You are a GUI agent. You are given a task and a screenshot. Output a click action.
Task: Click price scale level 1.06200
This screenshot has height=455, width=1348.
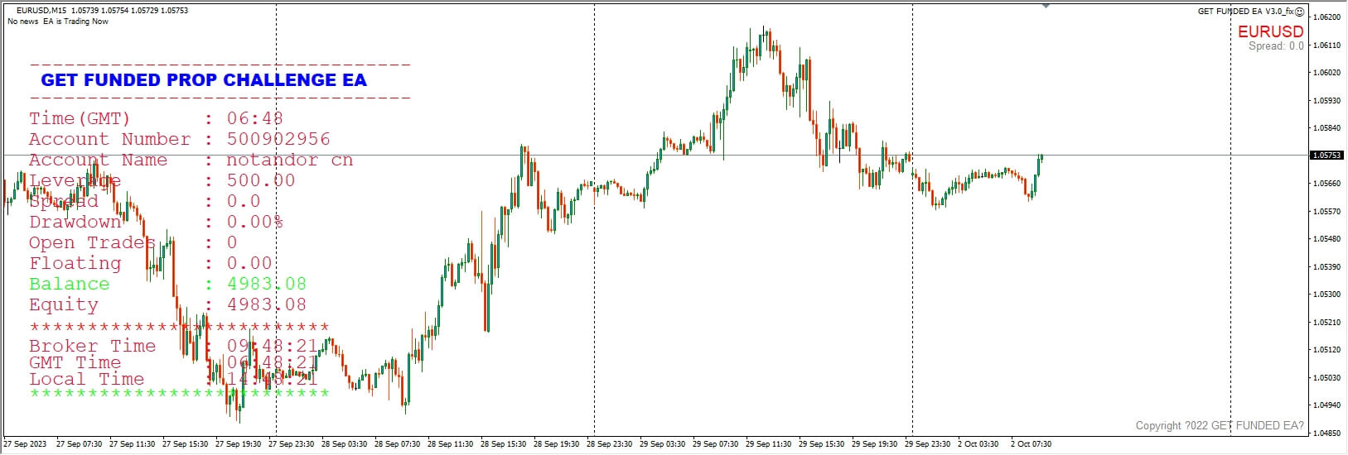1327,17
